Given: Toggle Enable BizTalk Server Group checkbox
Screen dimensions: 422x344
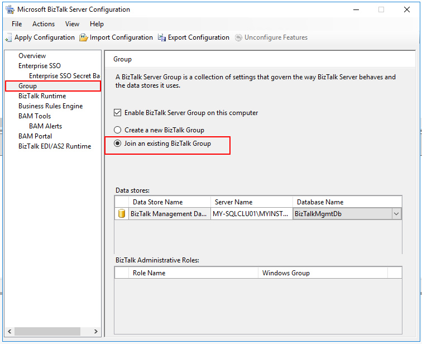Looking at the screenshot, I should click(118, 112).
